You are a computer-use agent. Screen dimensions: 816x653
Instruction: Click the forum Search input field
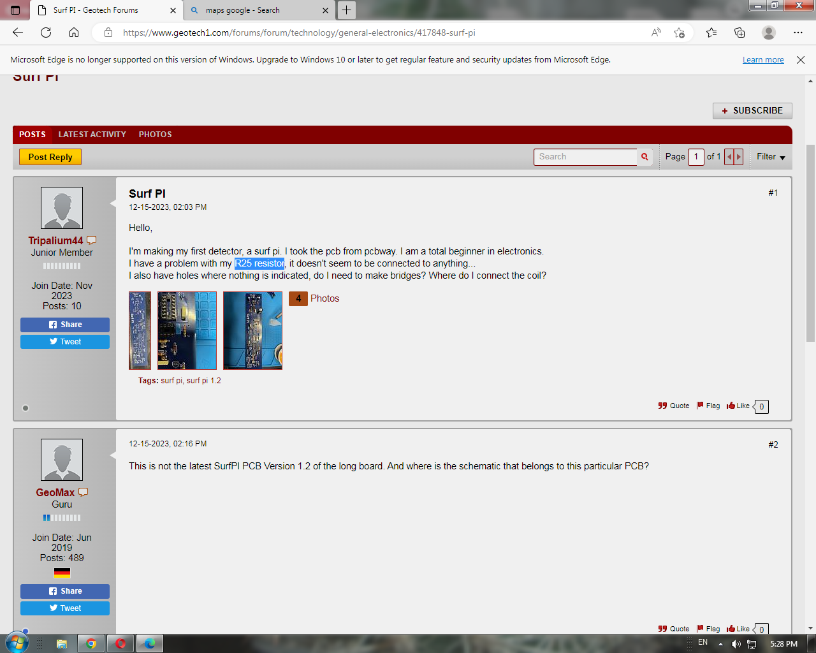(x=585, y=157)
